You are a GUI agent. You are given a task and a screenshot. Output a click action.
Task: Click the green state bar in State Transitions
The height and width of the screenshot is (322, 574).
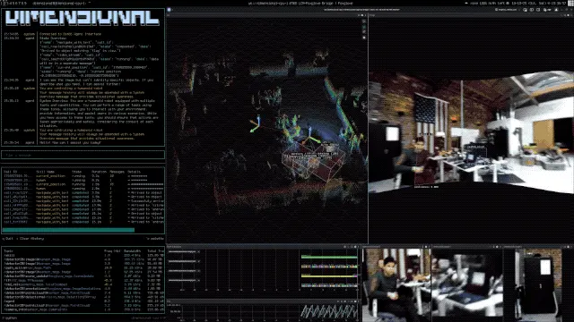tap(329, 257)
